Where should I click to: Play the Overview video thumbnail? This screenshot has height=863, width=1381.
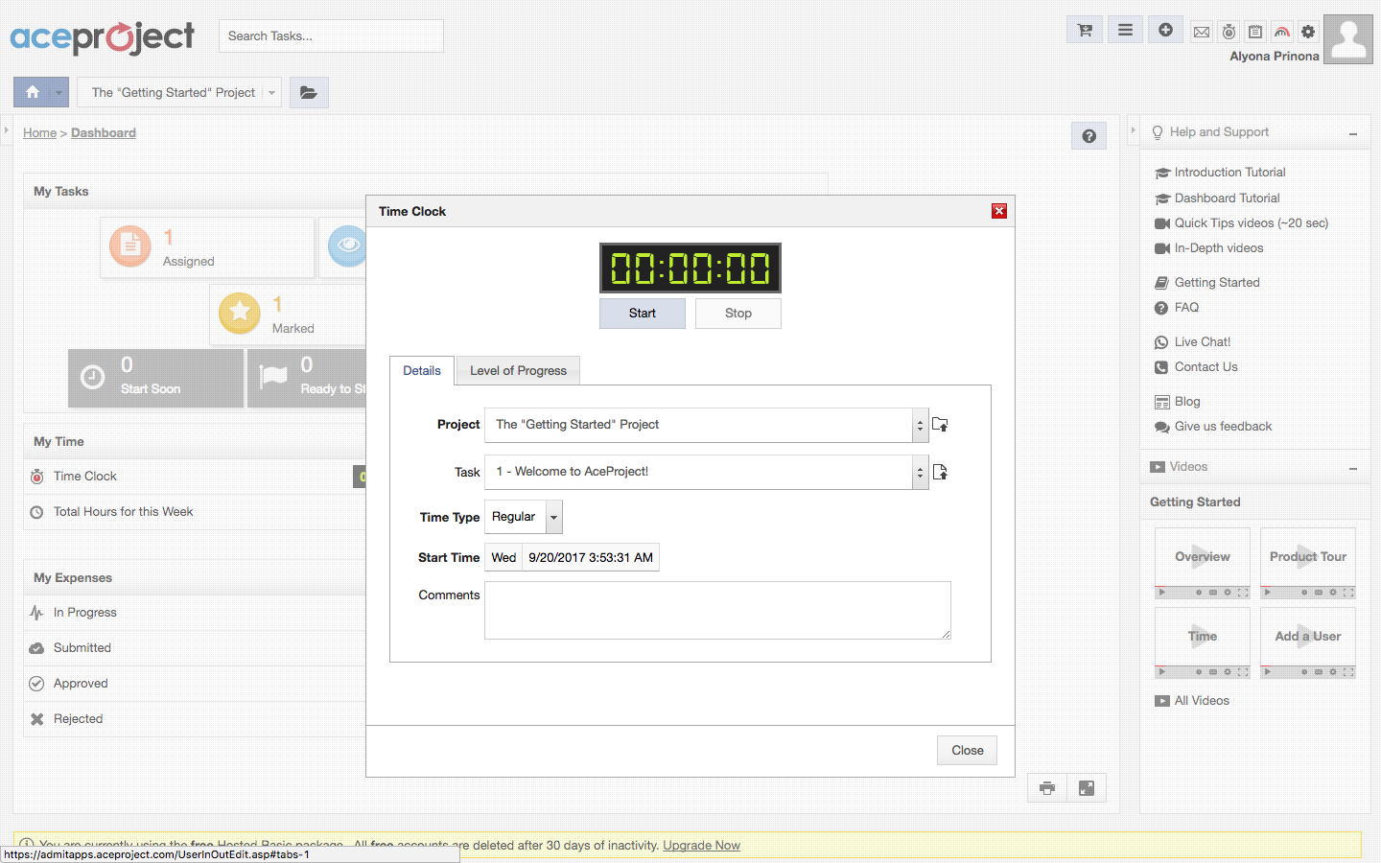[1203, 563]
